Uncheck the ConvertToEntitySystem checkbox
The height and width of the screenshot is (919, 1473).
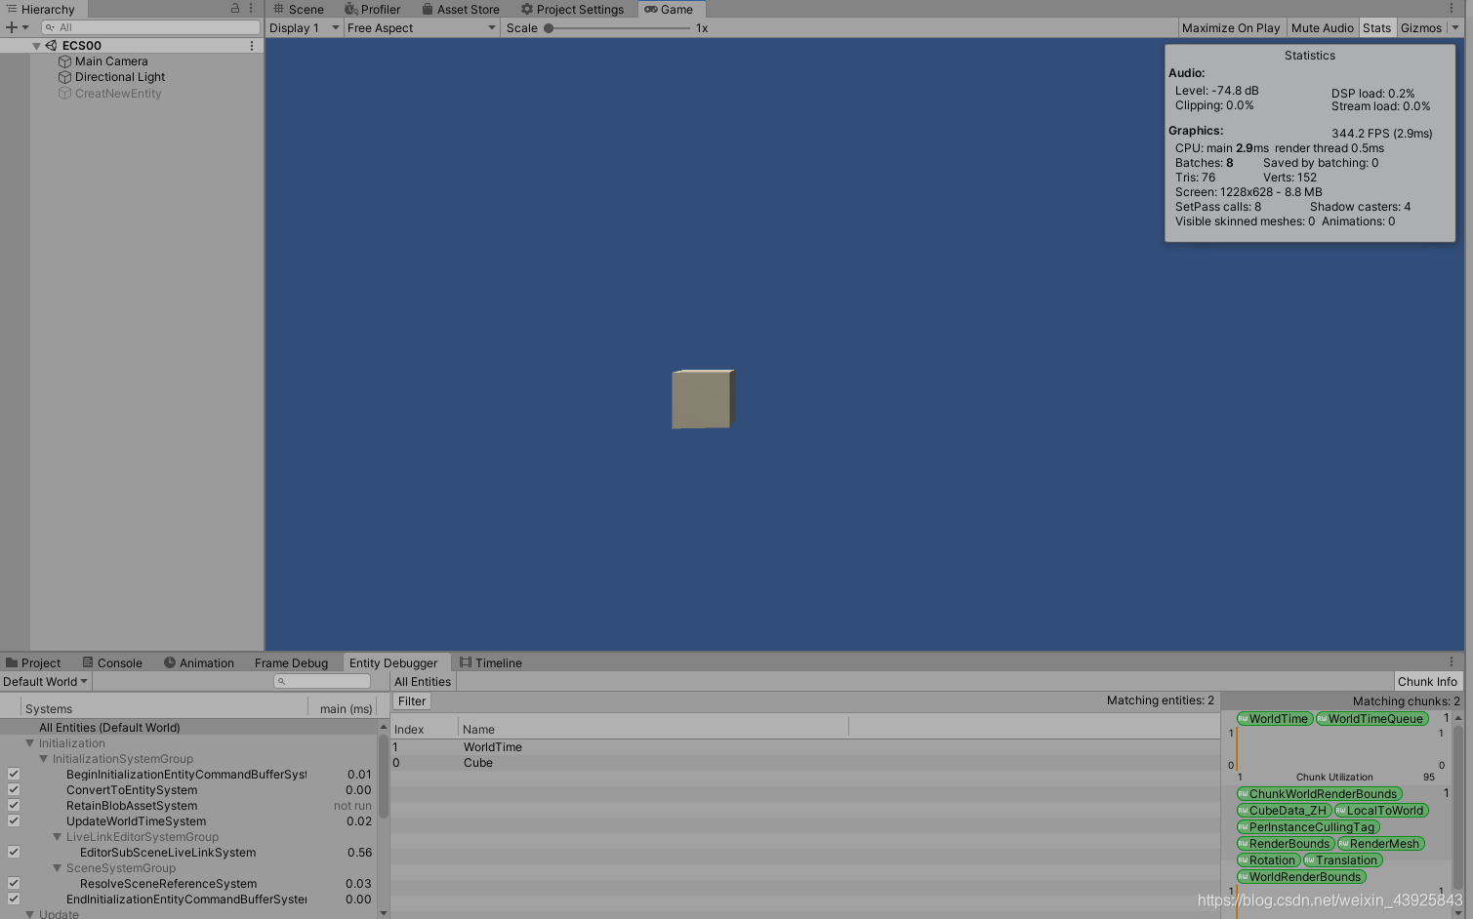(13, 790)
